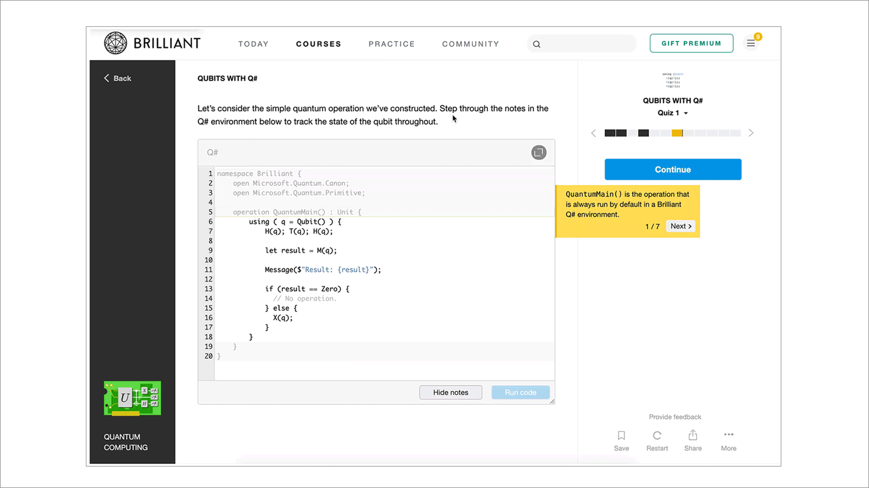This screenshot has width=869, height=488.
Task: Click the Hide notes button
Action: point(451,392)
